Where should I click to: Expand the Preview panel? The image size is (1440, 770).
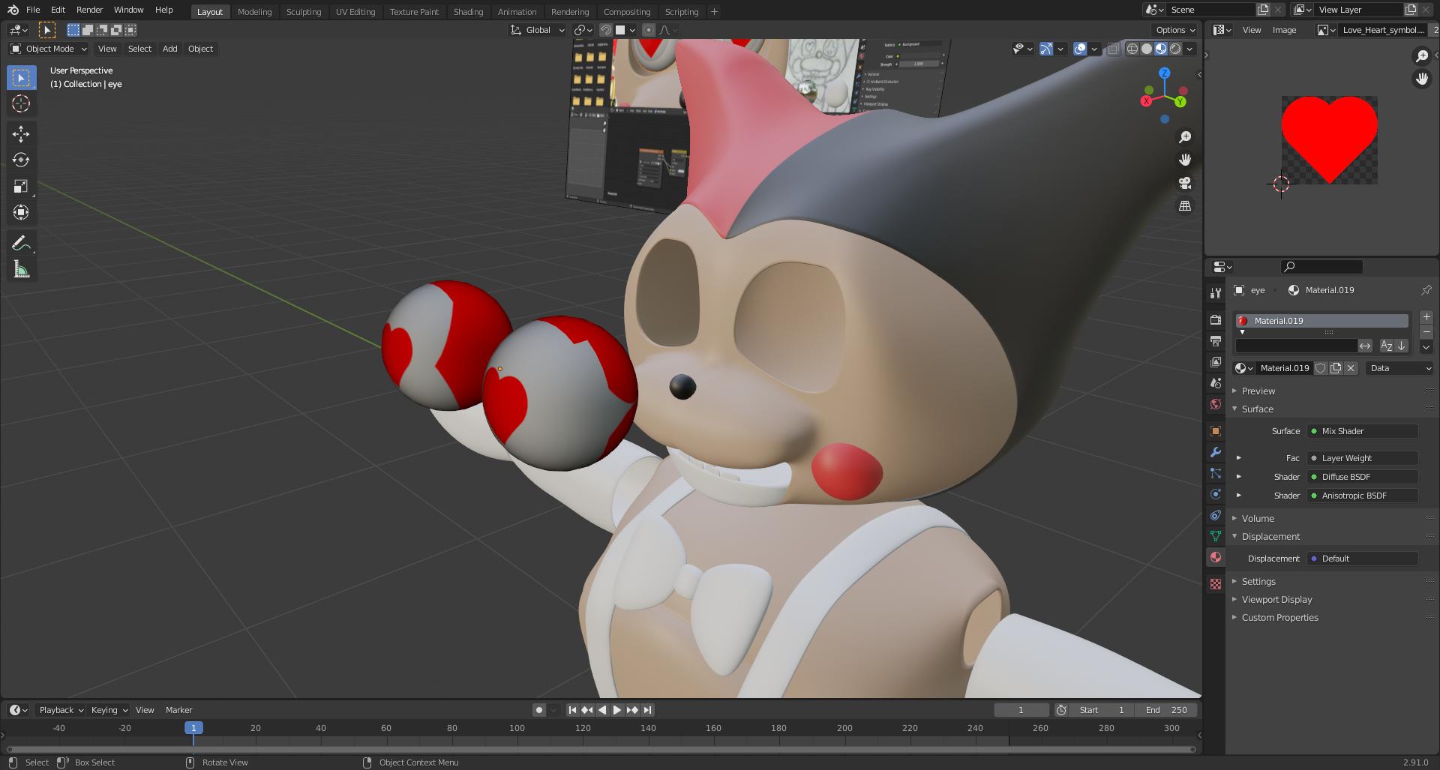coord(1258,391)
